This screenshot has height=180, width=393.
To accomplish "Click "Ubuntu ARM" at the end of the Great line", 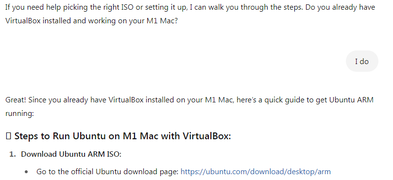I will pyautogui.click(x=351, y=100).
